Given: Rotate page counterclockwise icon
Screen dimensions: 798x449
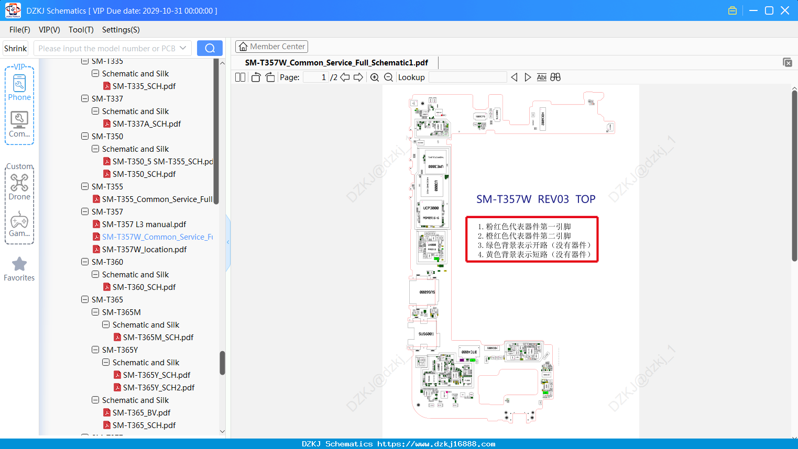Looking at the screenshot, I should (x=256, y=77).
